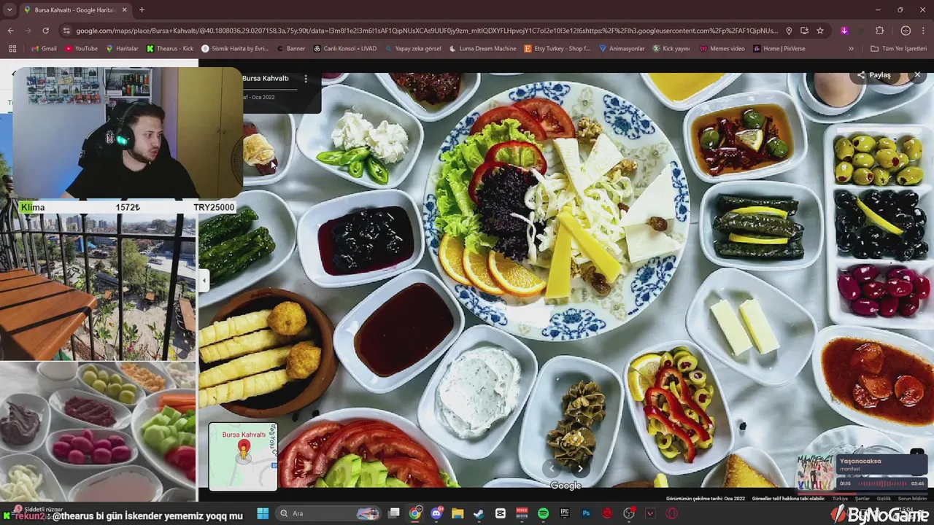The height and width of the screenshot is (525, 934).
Task: Select the breakfast plates photo thumbnail
Action: click(x=98, y=432)
